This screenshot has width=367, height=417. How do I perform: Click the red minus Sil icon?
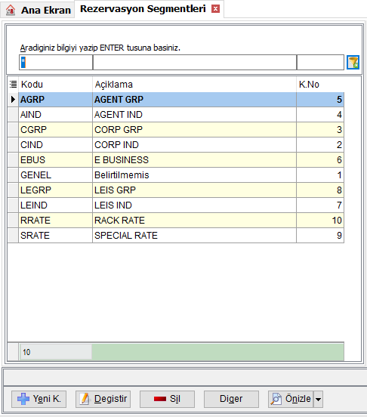[x=160, y=399]
